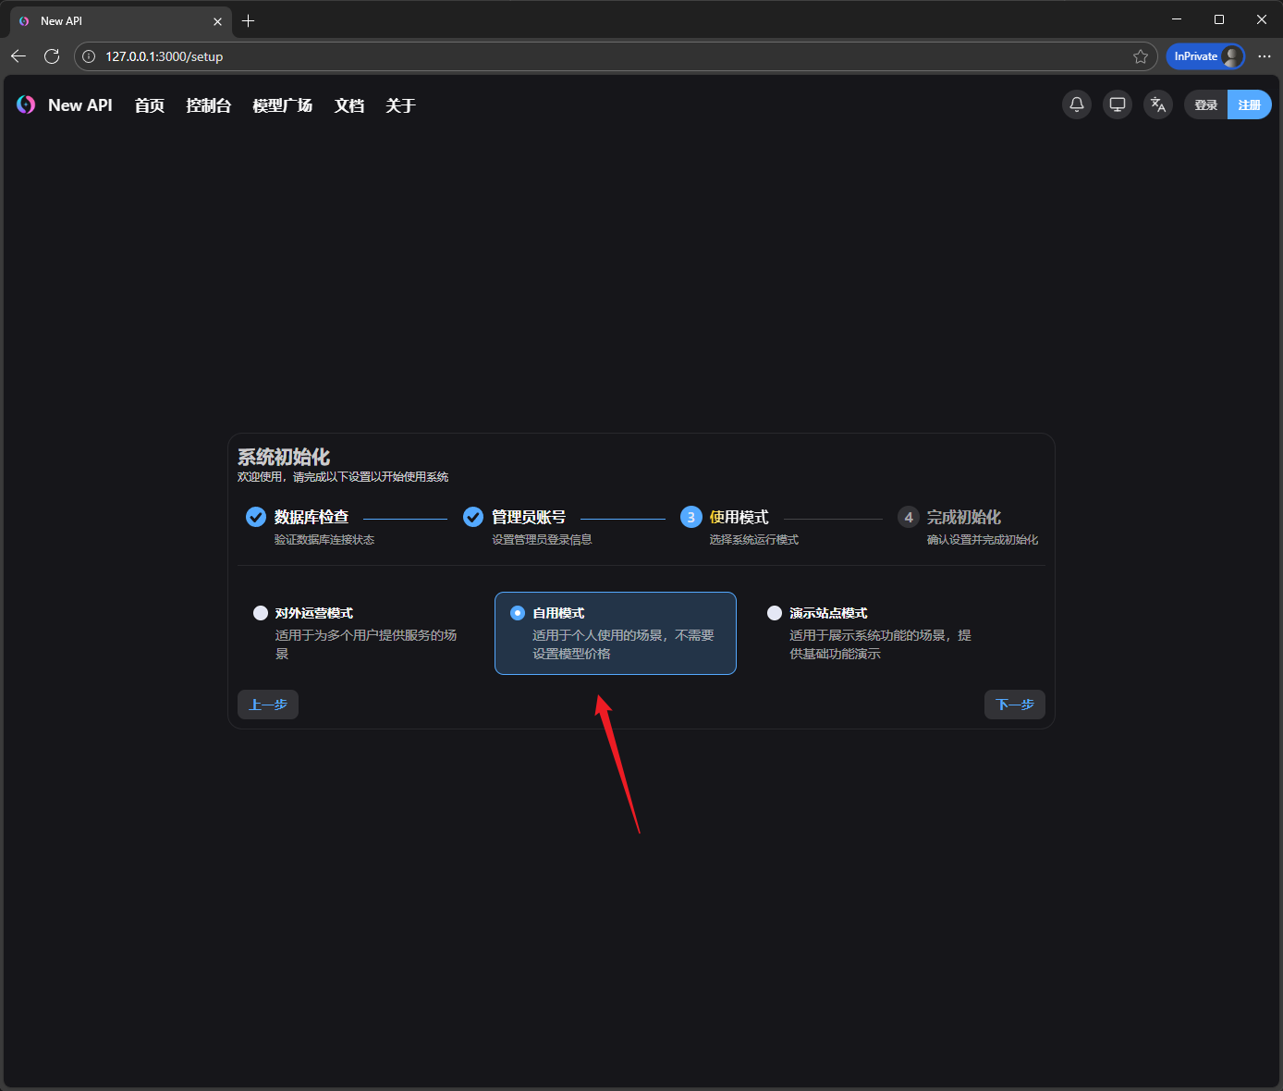Image resolution: width=1283 pixels, height=1091 pixels.
Task: Toggle theme with the monitor icon
Action: tap(1118, 104)
